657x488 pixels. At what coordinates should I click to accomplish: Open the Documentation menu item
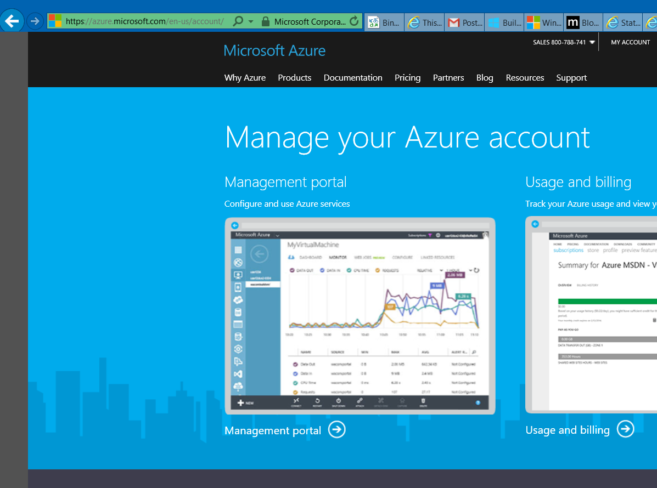point(353,78)
